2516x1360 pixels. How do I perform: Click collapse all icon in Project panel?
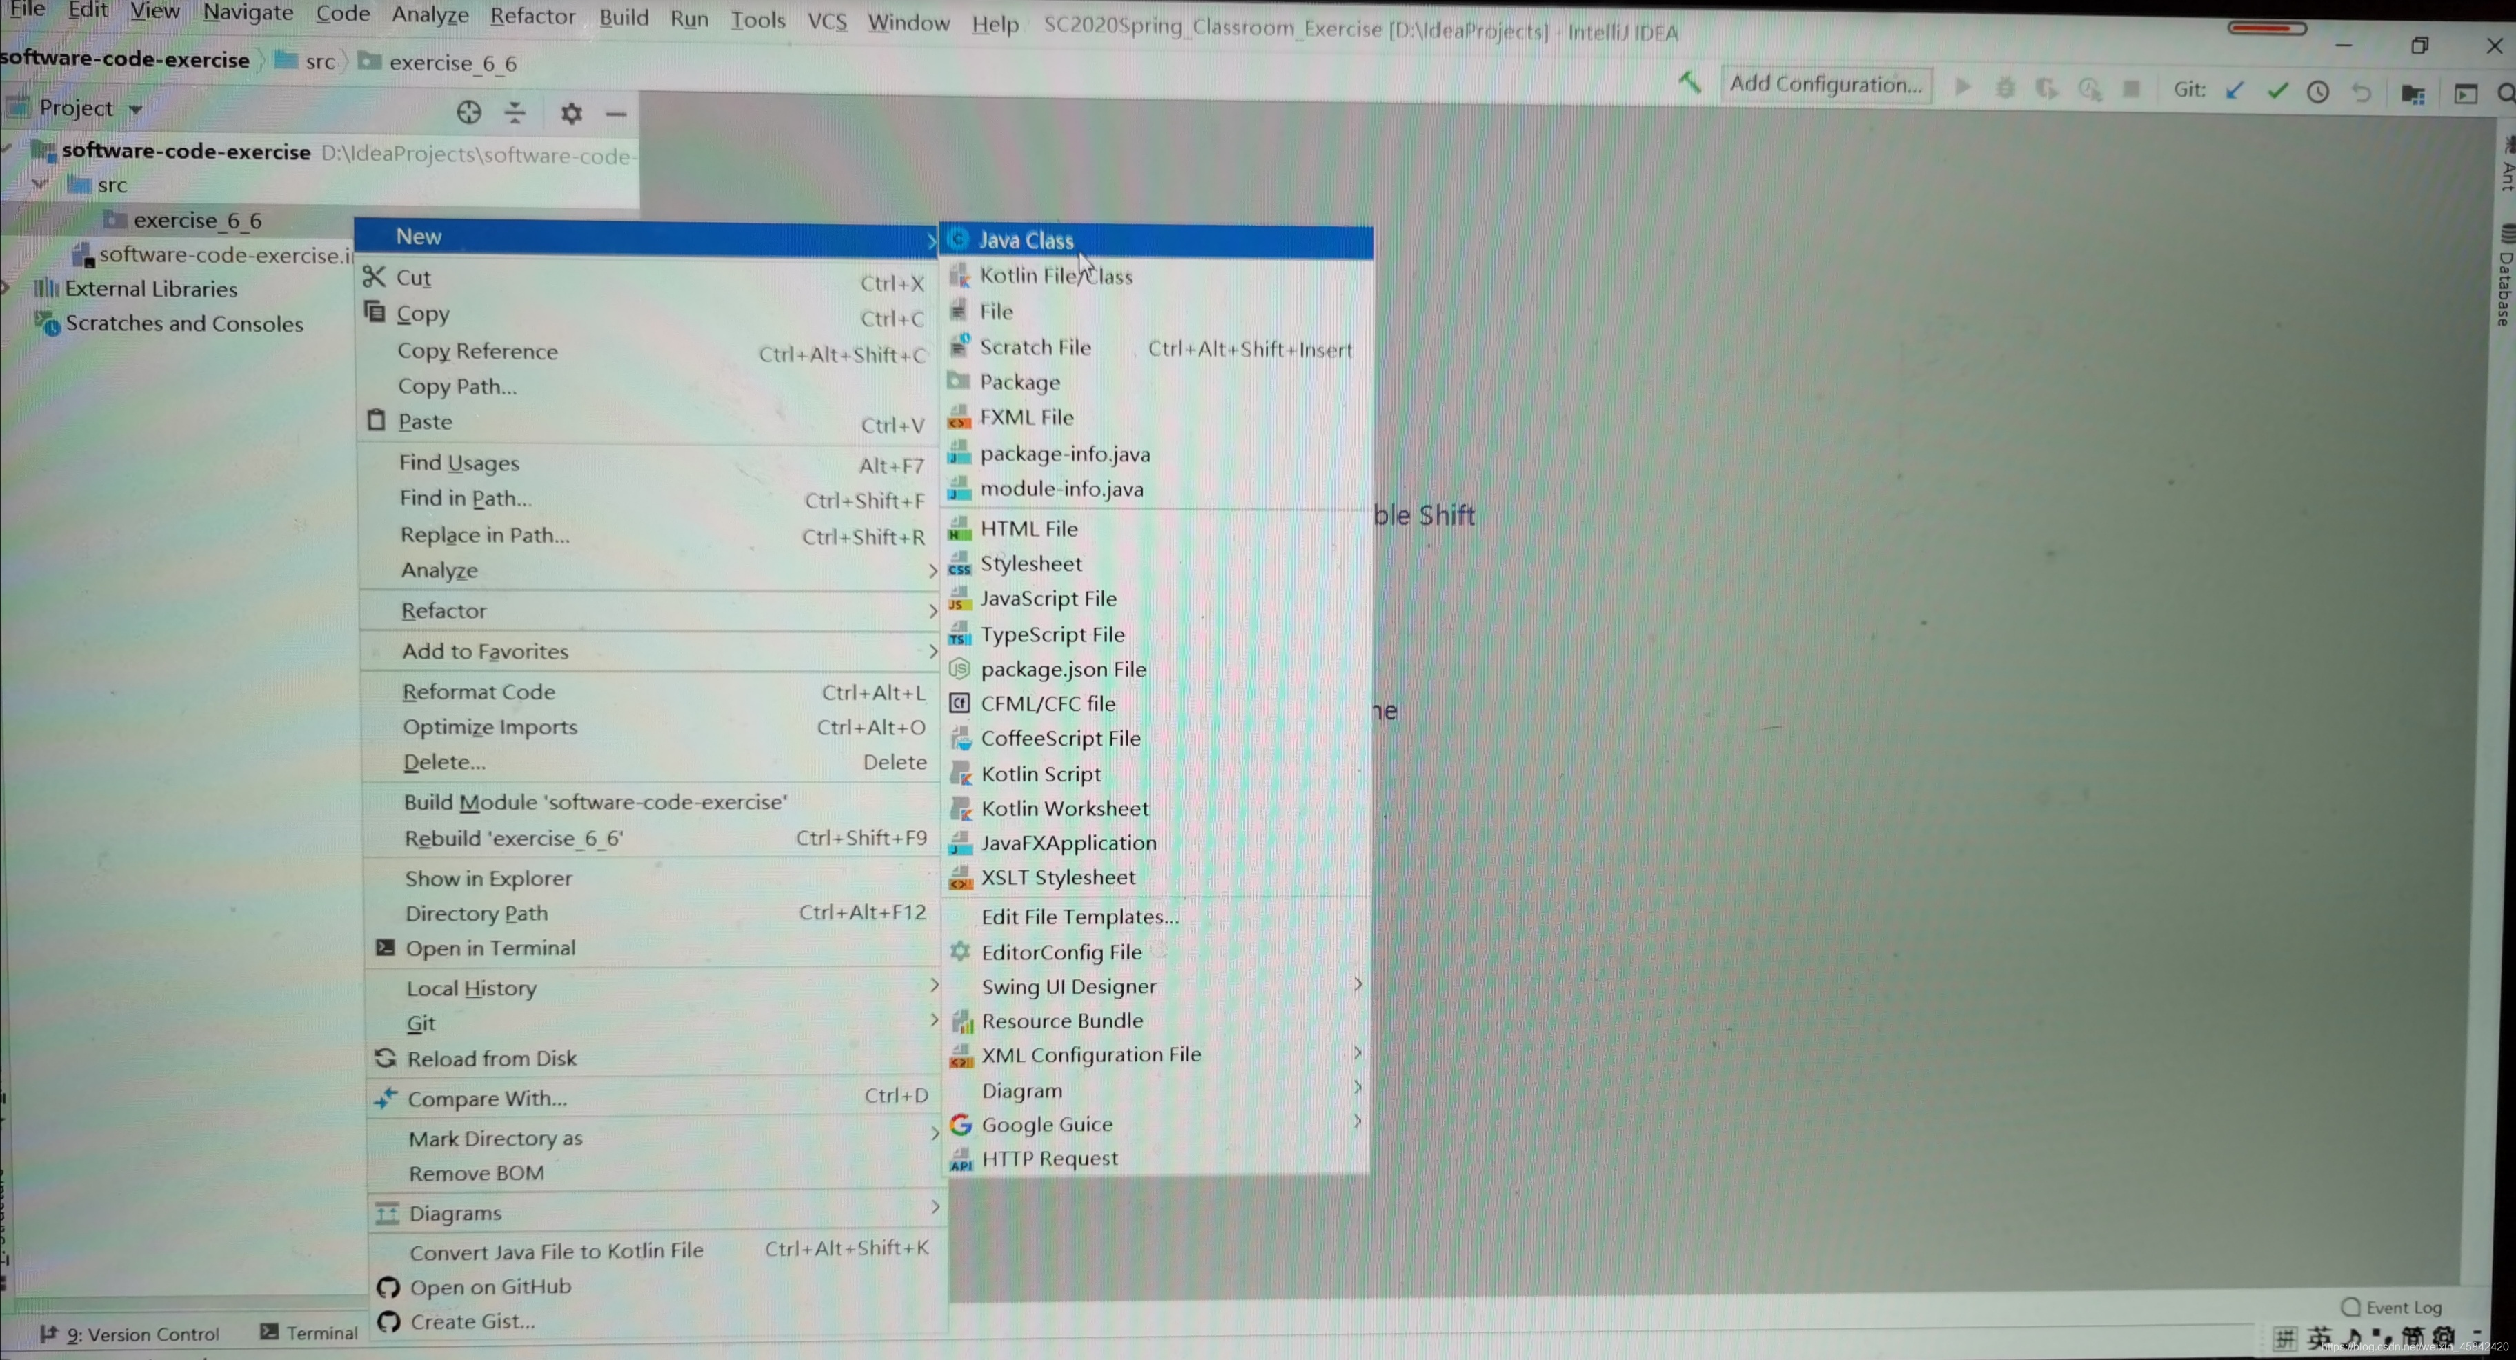515,112
